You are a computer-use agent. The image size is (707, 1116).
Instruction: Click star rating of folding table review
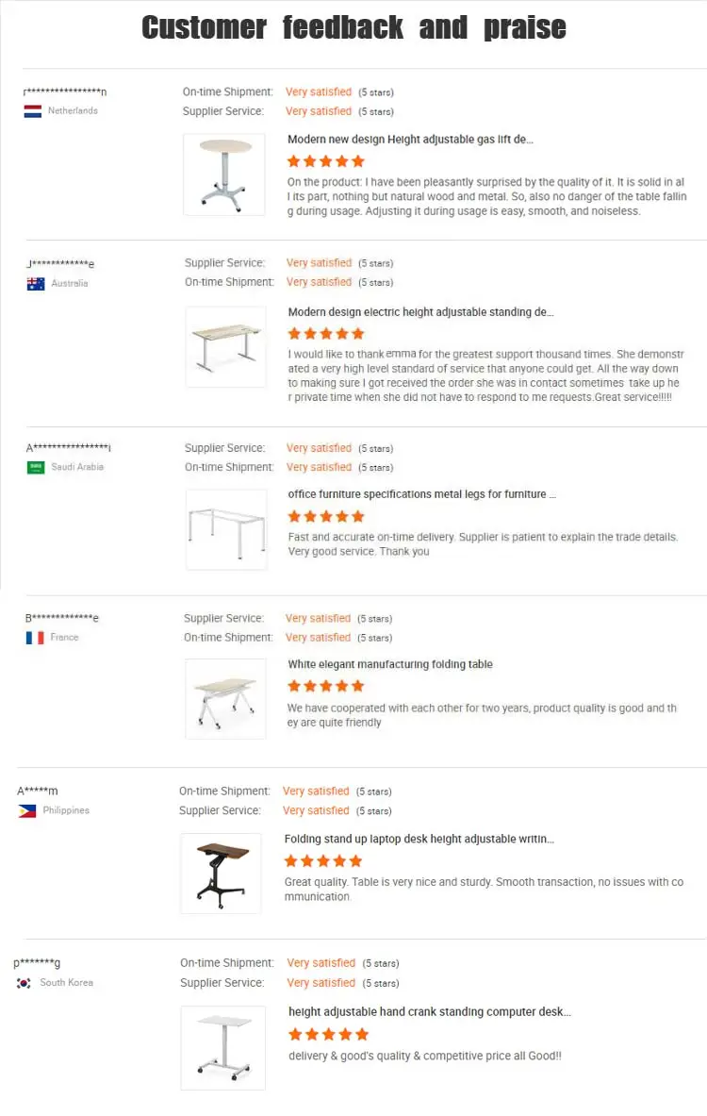point(326,686)
